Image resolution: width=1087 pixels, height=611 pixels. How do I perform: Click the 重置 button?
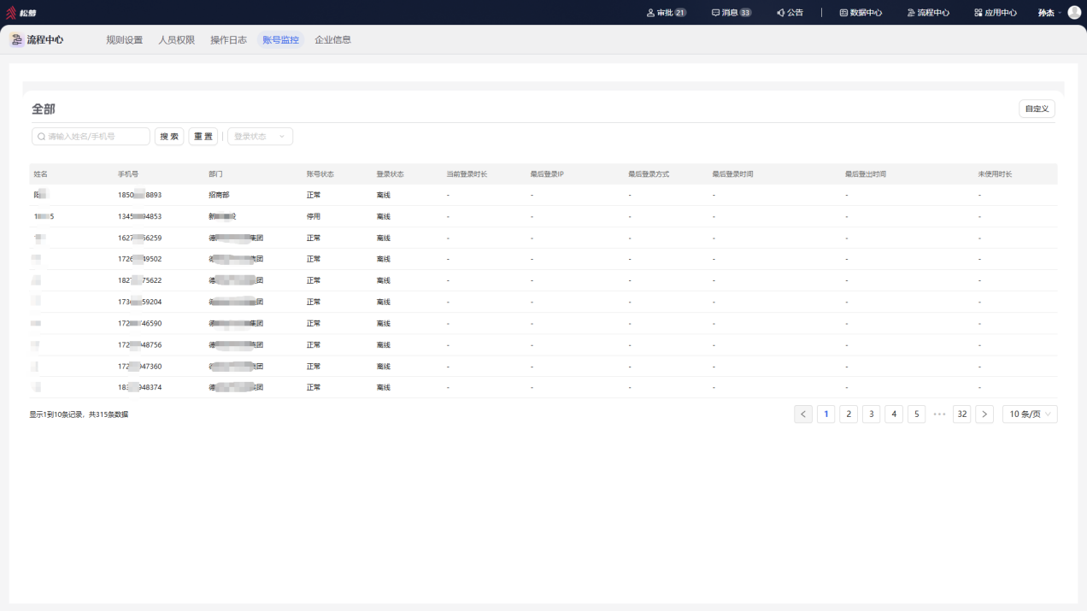pos(203,137)
